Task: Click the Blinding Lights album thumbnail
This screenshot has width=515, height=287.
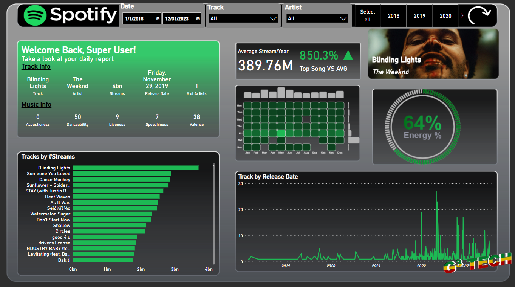Action: 433,54
